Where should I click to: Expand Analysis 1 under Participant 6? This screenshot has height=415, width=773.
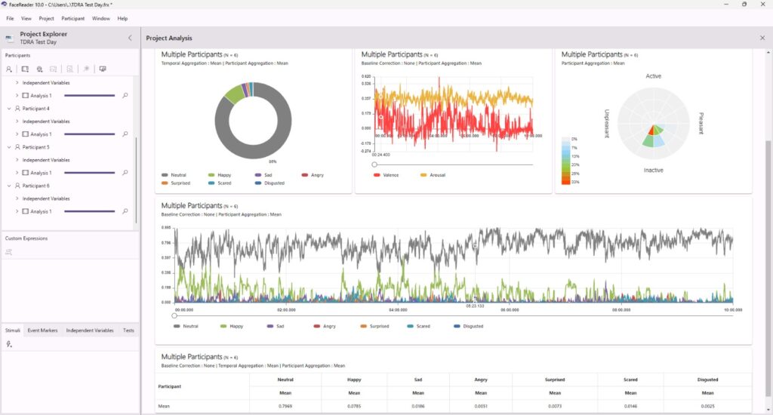coord(17,211)
